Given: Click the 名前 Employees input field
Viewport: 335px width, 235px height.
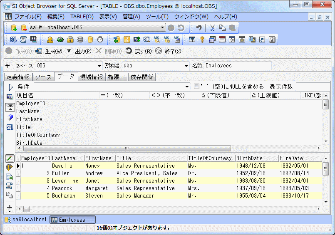Looking at the screenshot, I should (x=237, y=66).
